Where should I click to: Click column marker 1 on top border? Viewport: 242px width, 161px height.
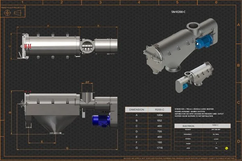(23, 2)
